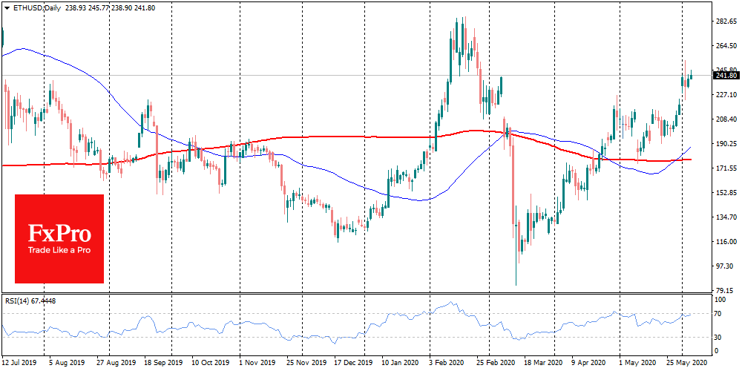Viewport: 742px width, 371px height.
Task: Select the current price label 241.80
Action: (726, 75)
